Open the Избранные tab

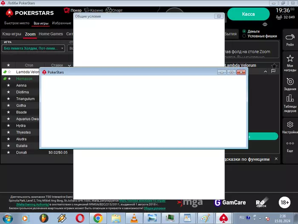tap(62, 23)
